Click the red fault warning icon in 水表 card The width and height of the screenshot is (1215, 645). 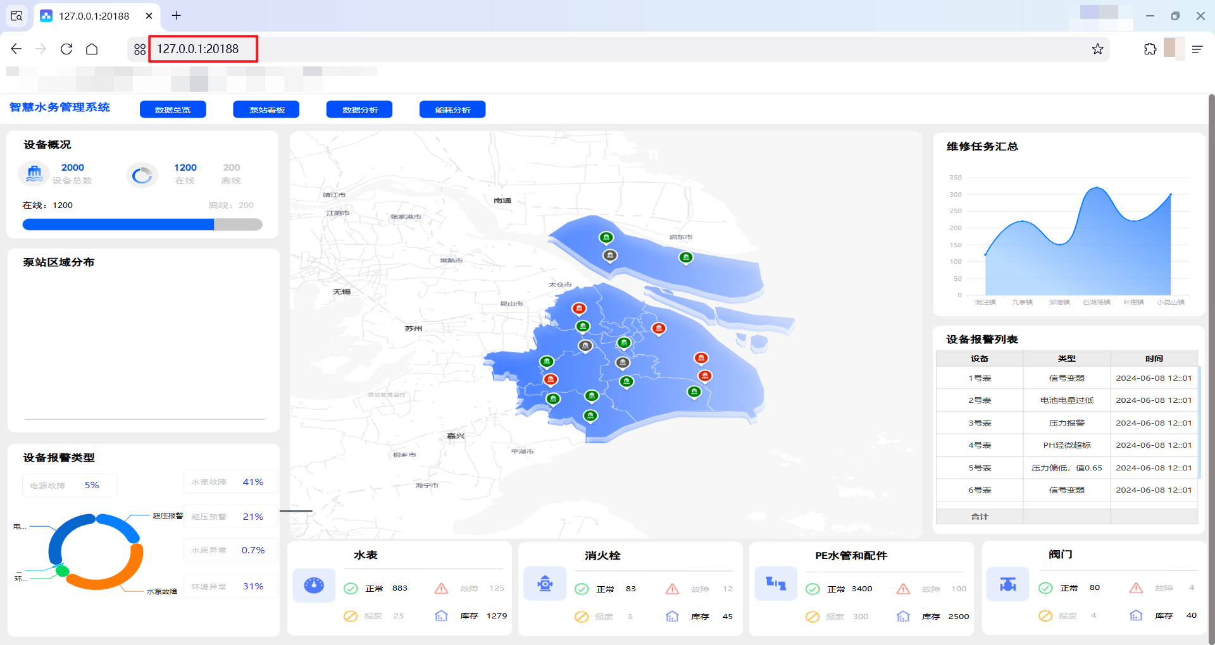coord(441,589)
